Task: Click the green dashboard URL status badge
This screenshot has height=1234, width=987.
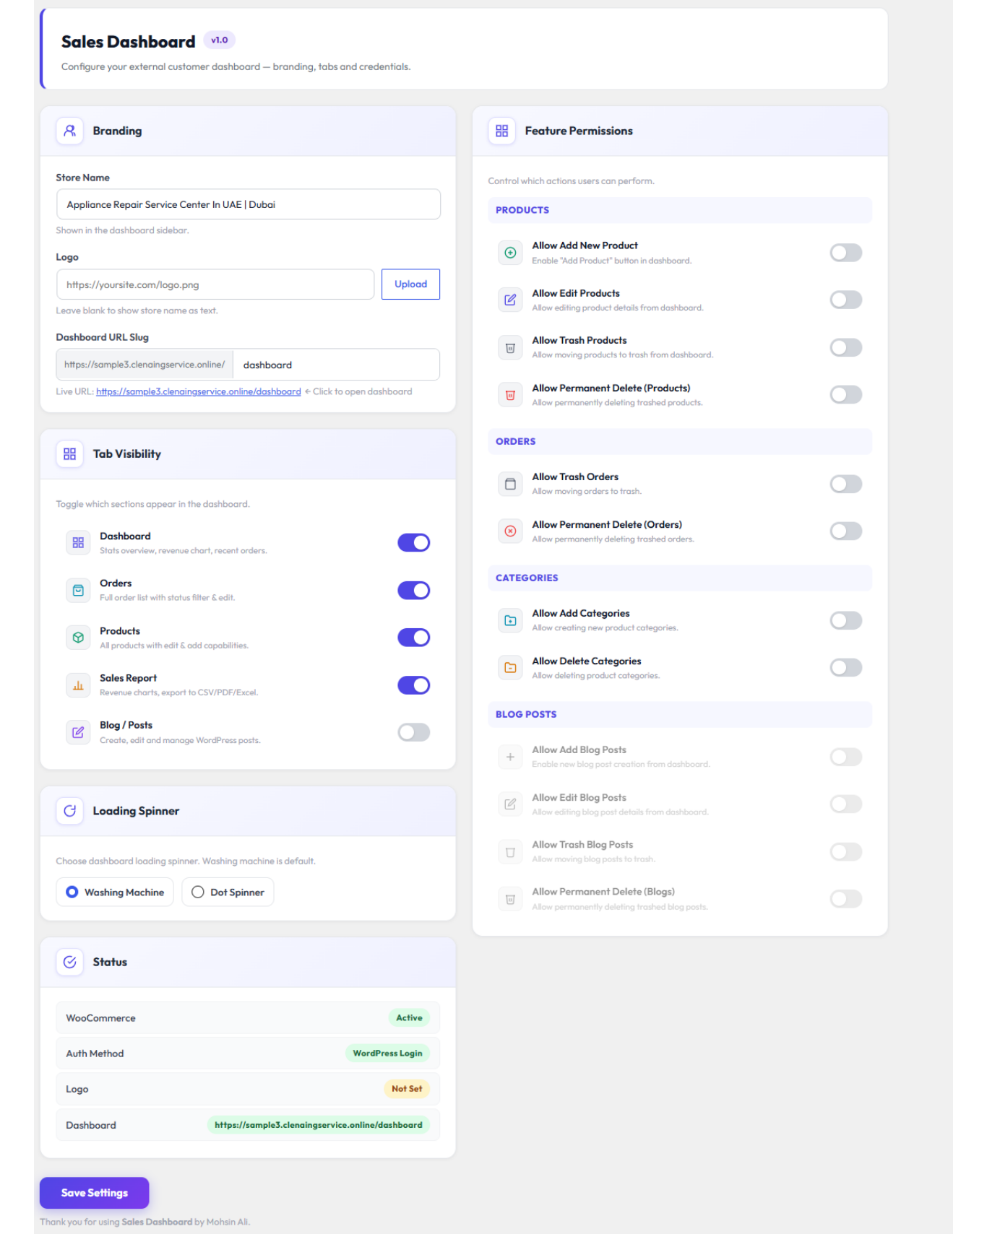Action: click(x=319, y=1125)
